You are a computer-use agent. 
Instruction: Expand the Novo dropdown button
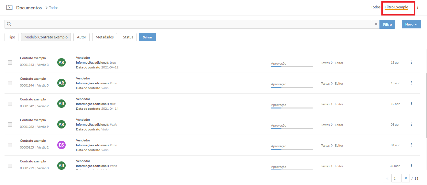coord(411,24)
